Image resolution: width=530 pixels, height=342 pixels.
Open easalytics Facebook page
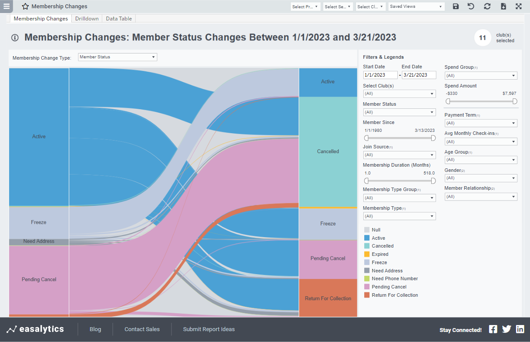pos(493,329)
